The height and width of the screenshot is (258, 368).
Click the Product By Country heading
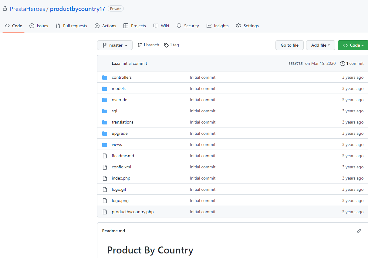[150, 250]
